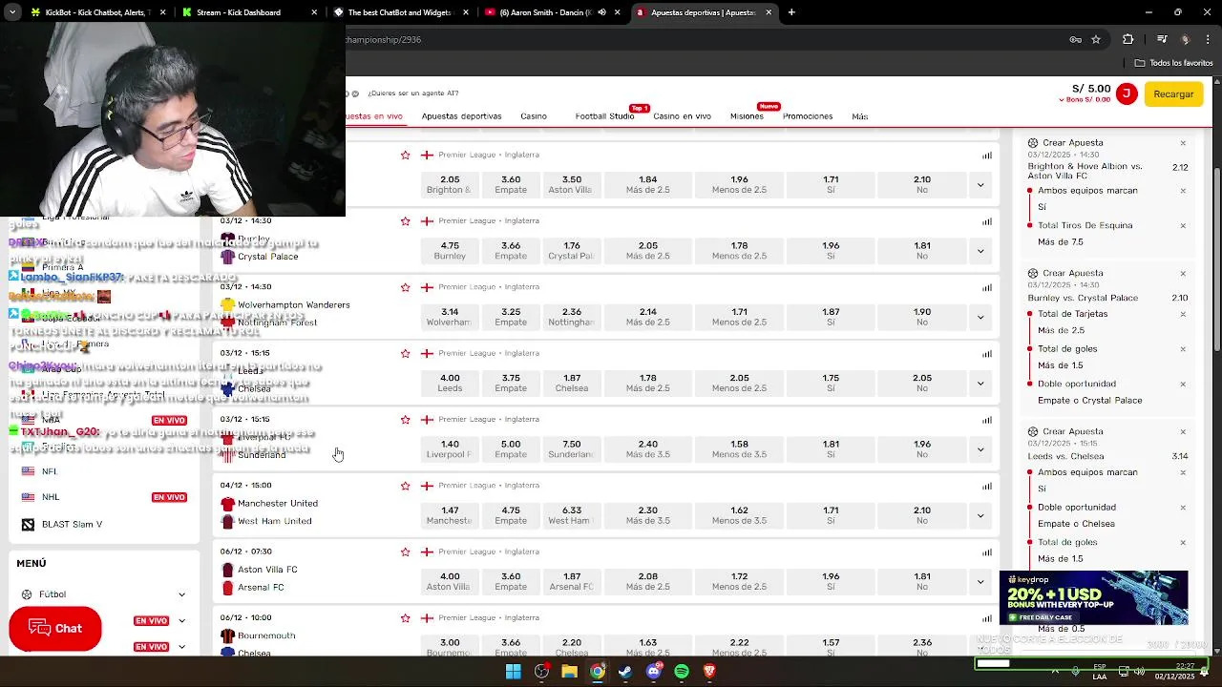Image resolution: width=1222 pixels, height=687 pixels.
Task: Click the BLAST Slam V esports icon
Action: [28, 525]
